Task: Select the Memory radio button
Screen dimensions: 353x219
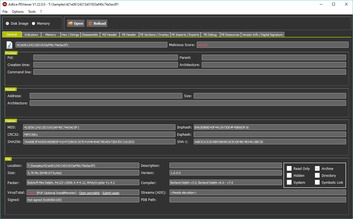Action: coord(34,24)
